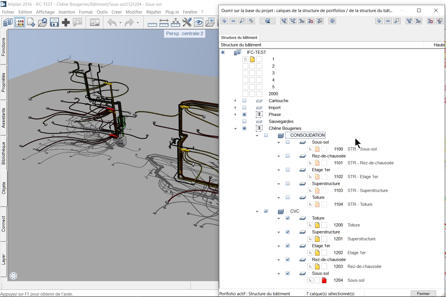Click the leftmost magnifier icon in dialog toolbar
446x297 pixels.
click(242, 21)
